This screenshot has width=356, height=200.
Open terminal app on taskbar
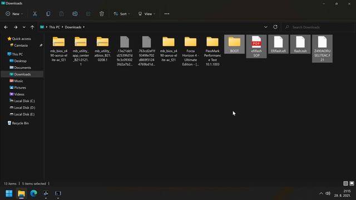click(58, 193)
